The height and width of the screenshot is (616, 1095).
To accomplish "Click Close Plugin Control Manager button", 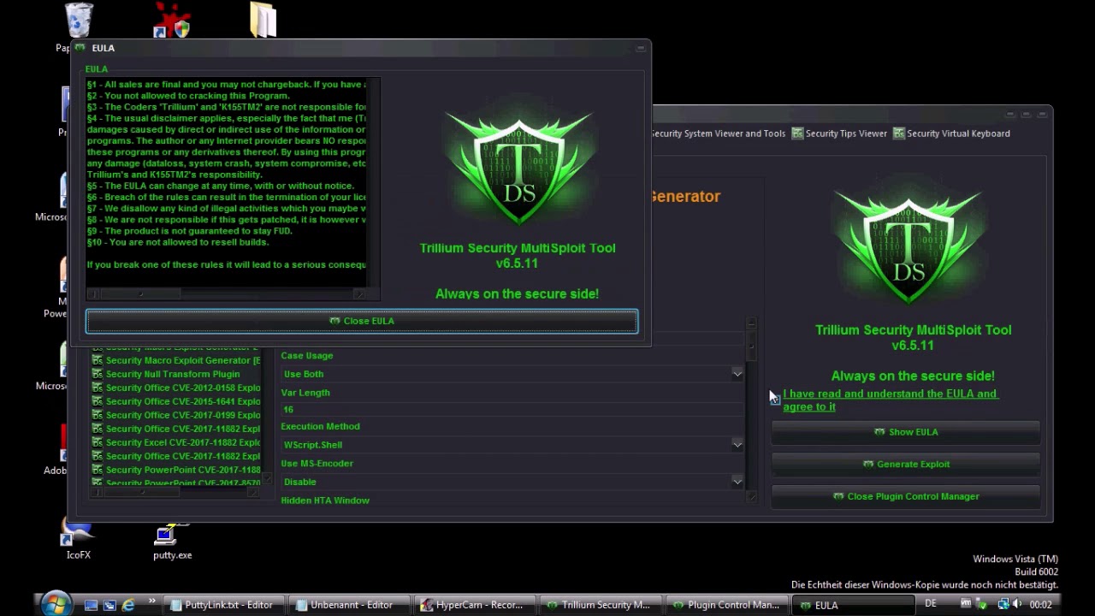I will (905, 496).
